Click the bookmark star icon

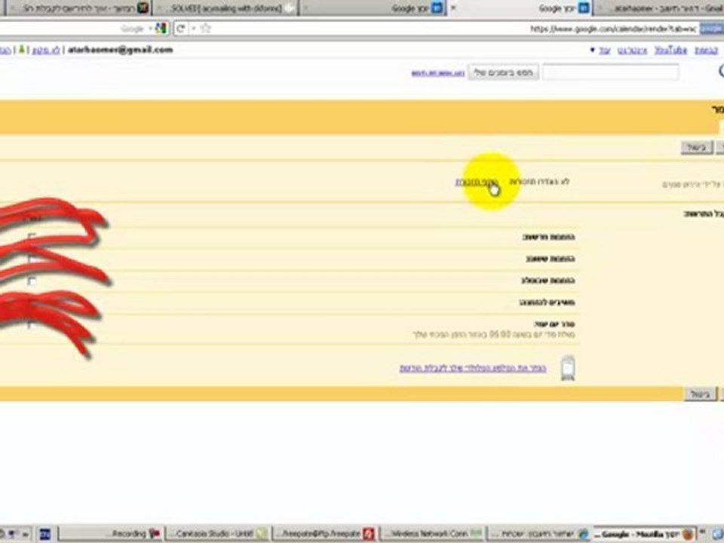(205, 29)
